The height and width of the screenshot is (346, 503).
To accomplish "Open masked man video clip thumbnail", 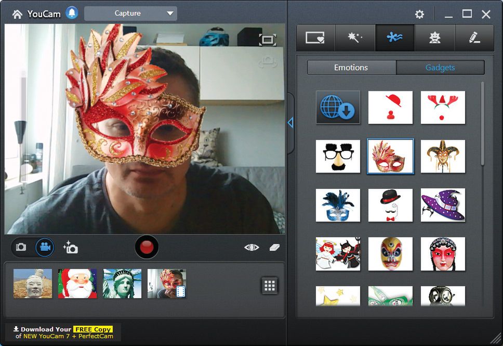I will (167, 284).
